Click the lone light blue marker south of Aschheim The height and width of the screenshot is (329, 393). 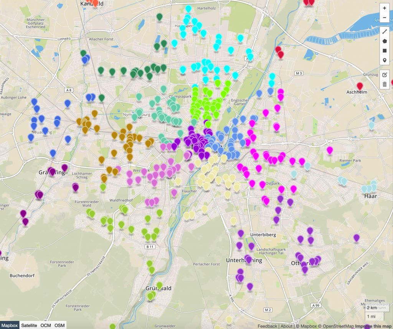pos(372,126)
